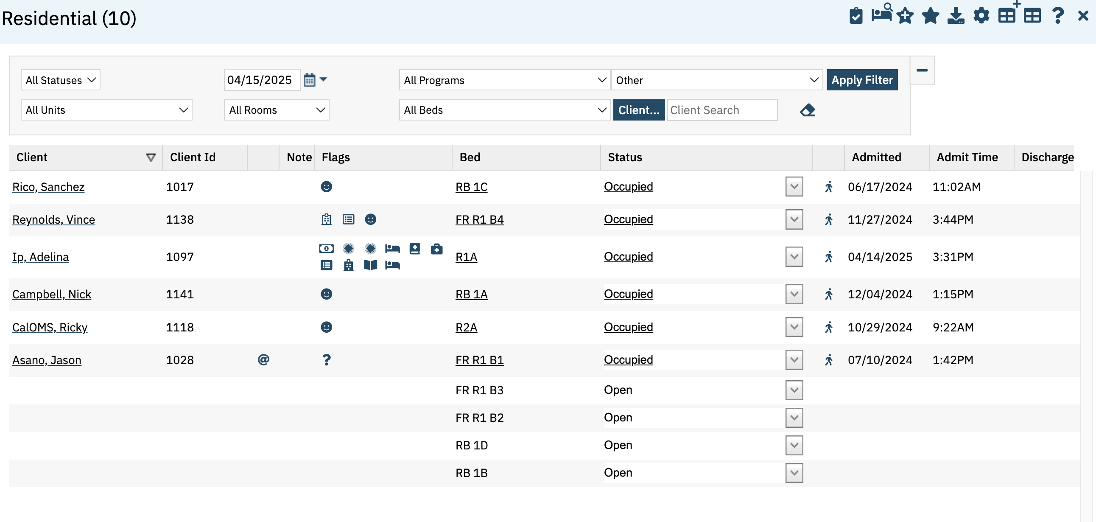
Task: Click the @ icon on Asano, Jason row
Action: tap(263, 360)
